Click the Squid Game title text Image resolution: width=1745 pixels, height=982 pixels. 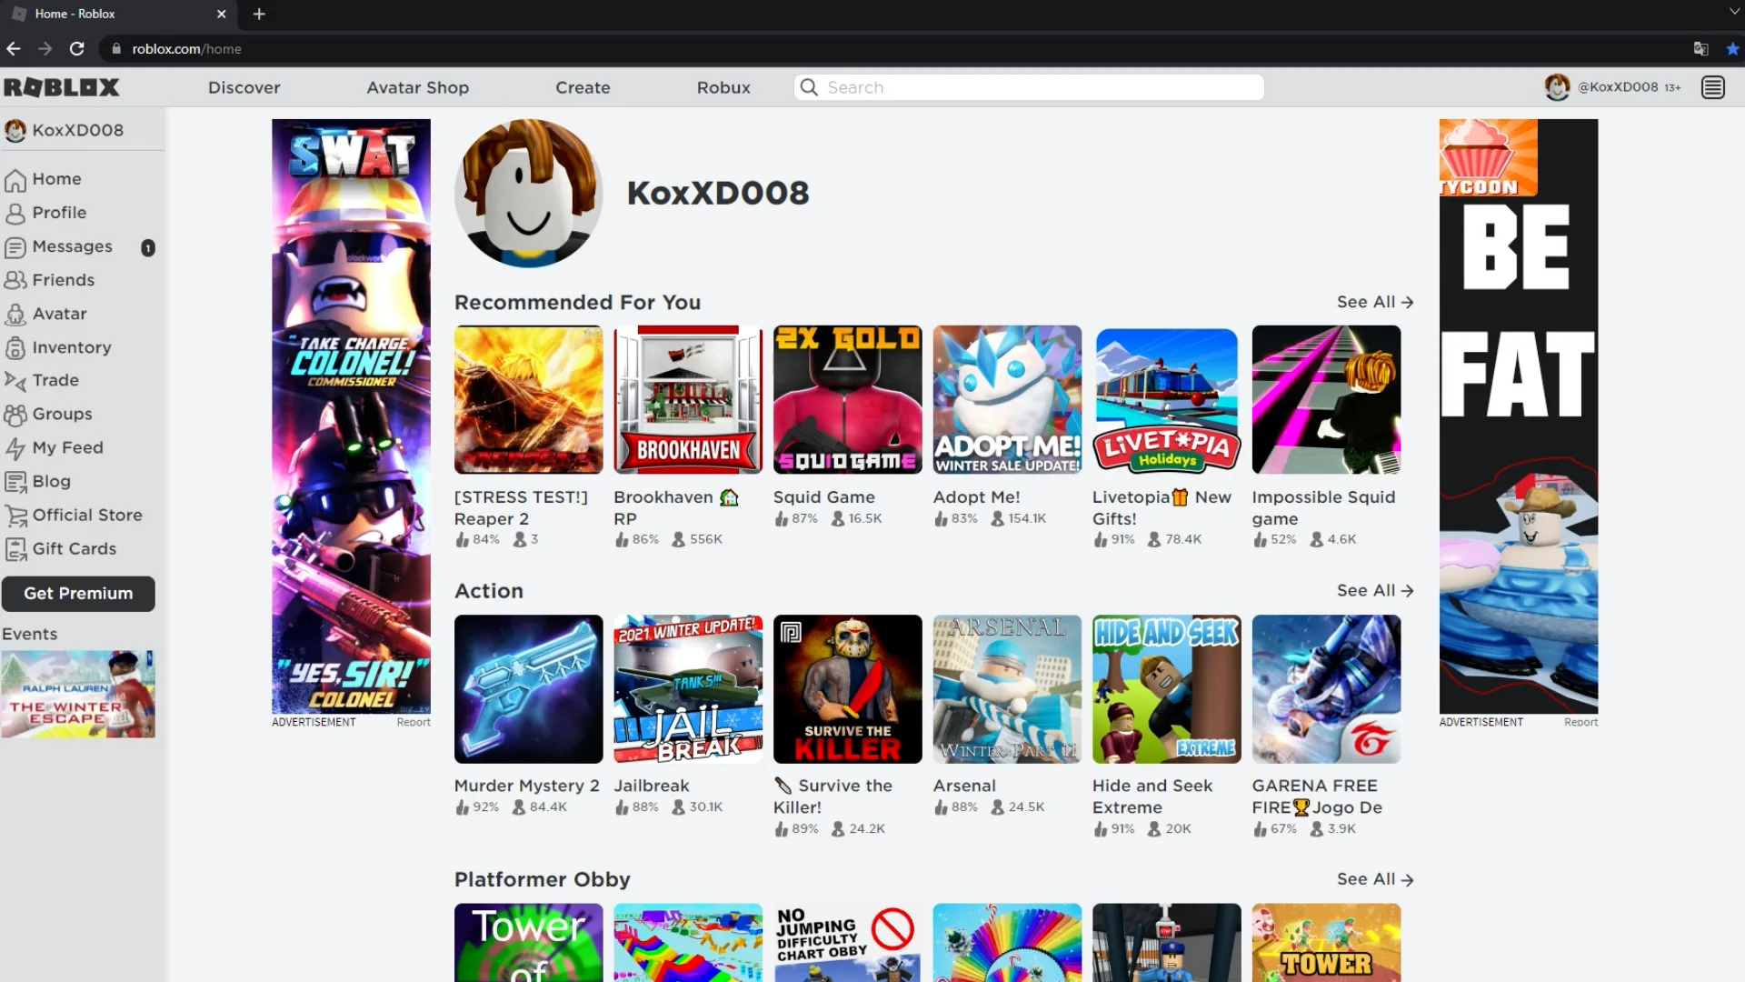click(824, 497)
